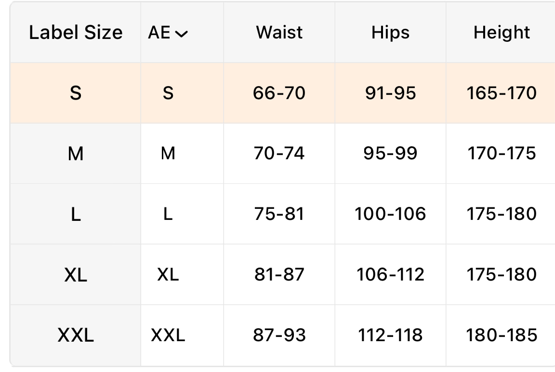Select the Hips column header
The image size is (555, 372).
click(x=390, y=33)
